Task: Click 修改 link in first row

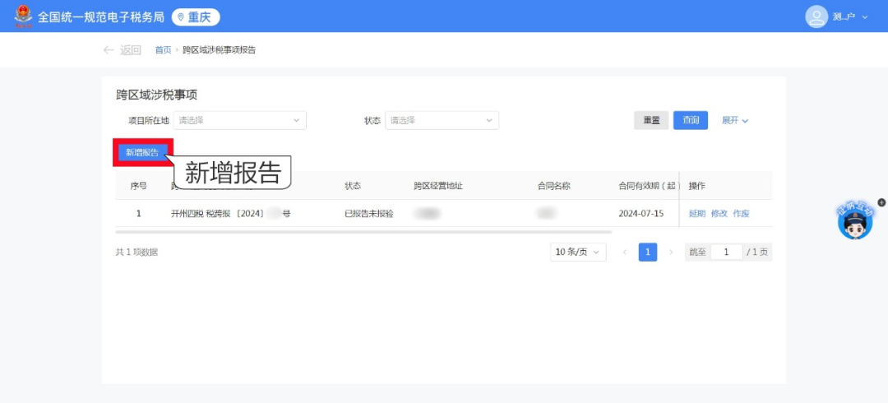Action: pyautogui.click(x=719, y=213)
